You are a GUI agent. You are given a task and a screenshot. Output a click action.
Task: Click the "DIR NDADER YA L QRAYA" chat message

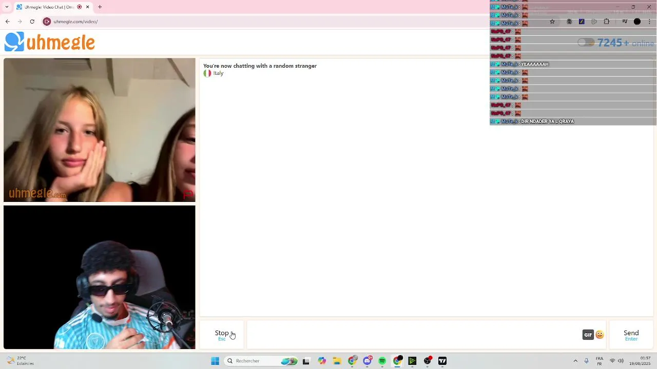(x=547, y=121)
